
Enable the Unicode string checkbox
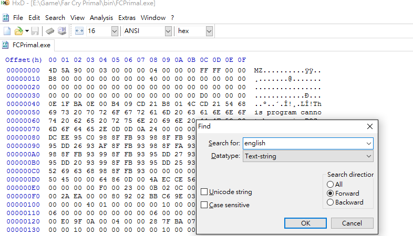pos(204,192)
